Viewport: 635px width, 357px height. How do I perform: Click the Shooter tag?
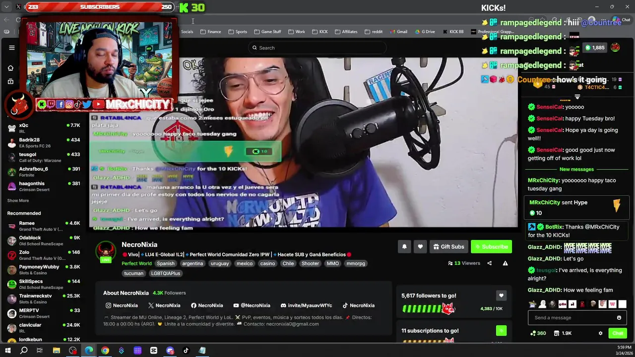click(x=310, y=264)
